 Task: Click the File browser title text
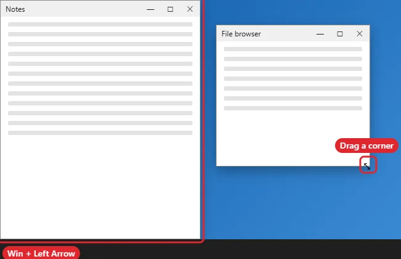tap(241, 34)
